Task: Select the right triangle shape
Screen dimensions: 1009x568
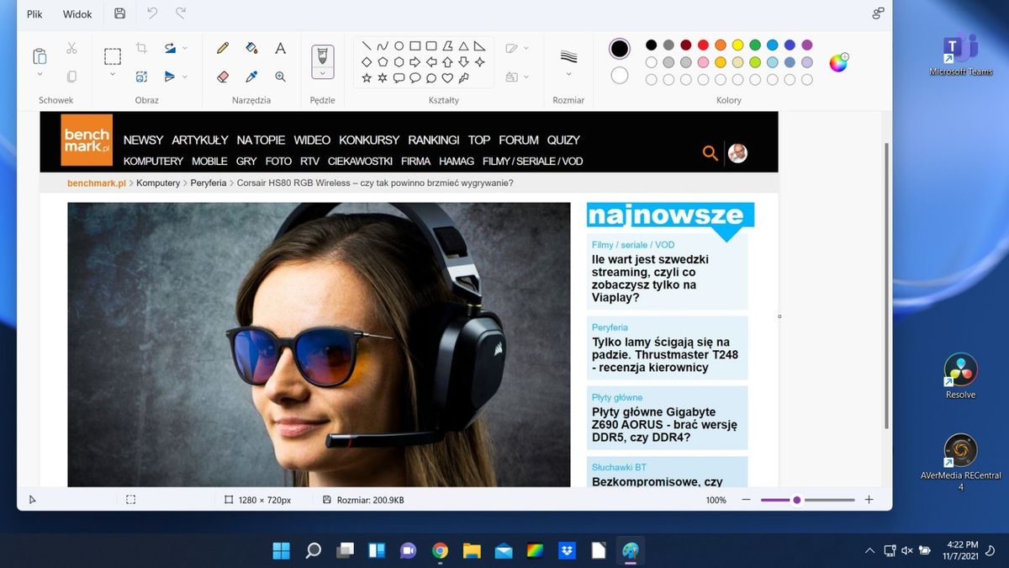Action: [x=479, y=46]
